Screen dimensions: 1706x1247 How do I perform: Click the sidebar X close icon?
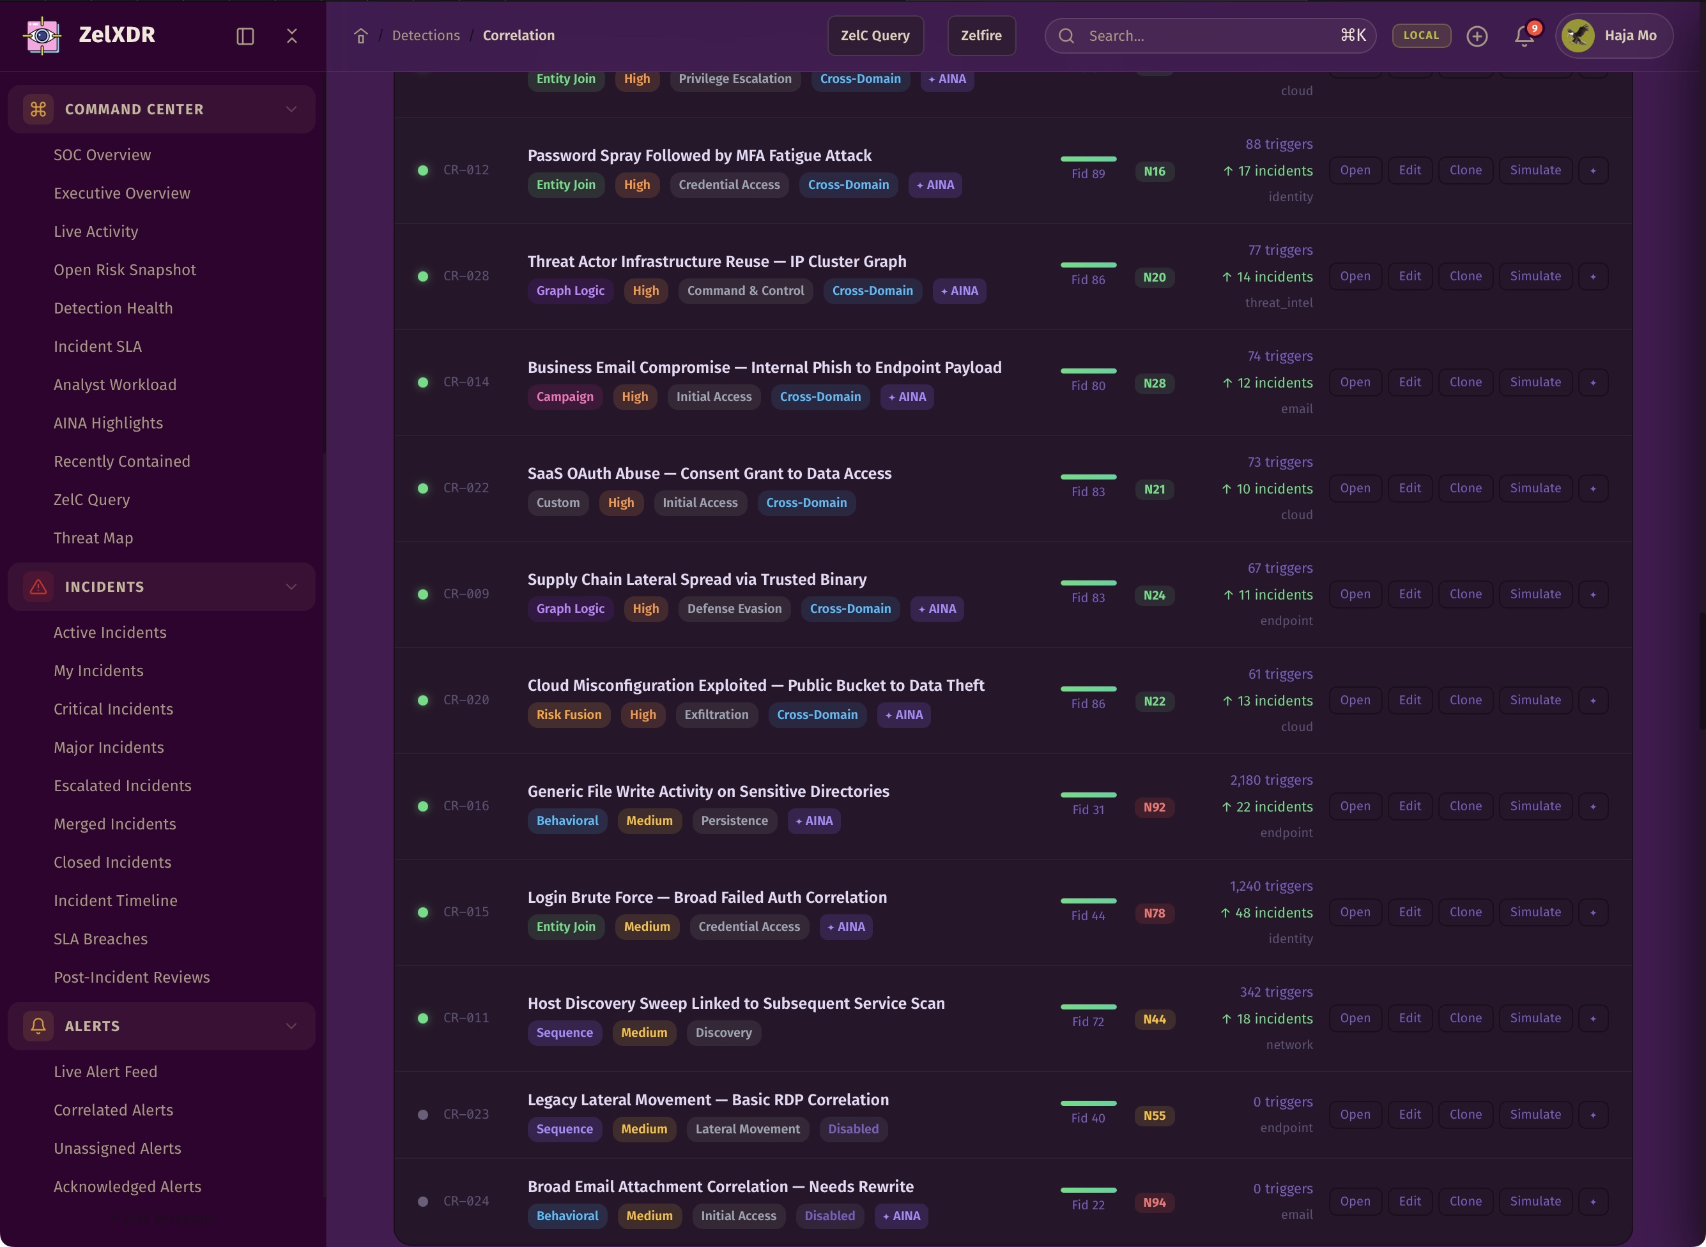292,36
